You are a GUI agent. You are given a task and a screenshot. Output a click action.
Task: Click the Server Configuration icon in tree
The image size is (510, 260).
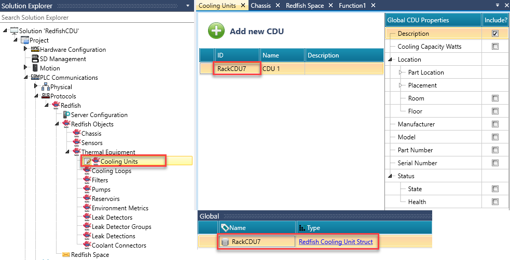(66, 115)
